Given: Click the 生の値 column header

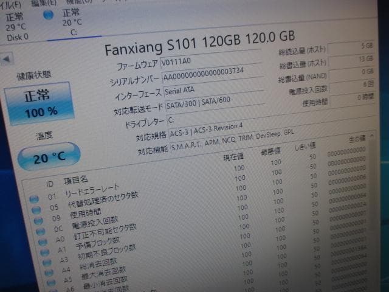Looking at the screenshot, I should tap(354, 139).
